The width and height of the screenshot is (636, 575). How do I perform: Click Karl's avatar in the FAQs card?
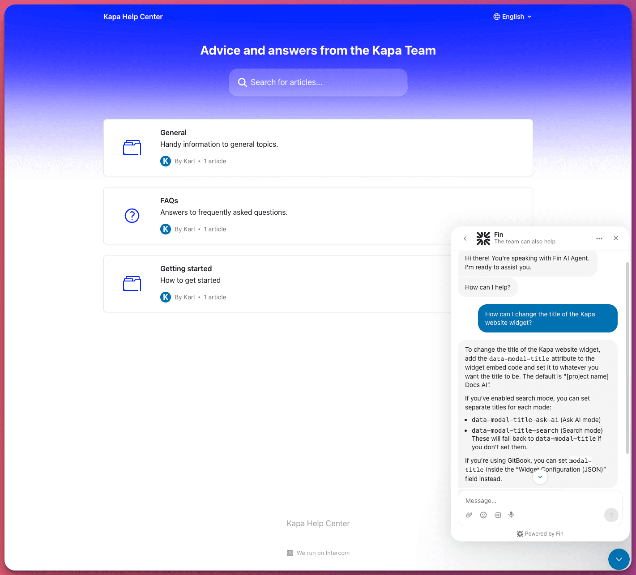(x=166, y=229)
